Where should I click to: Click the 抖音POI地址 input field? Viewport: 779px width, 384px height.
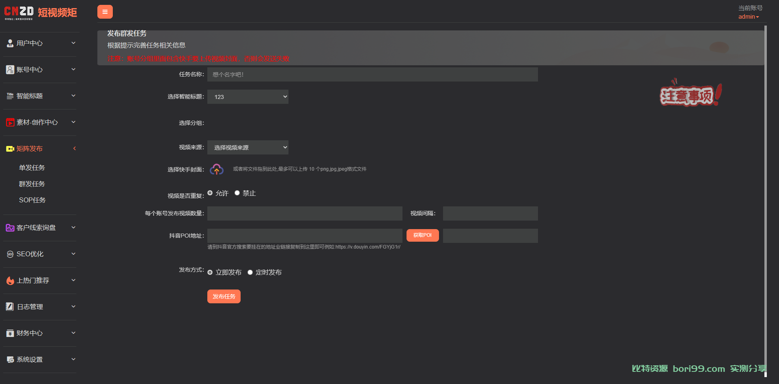click(x=305, y=236)
